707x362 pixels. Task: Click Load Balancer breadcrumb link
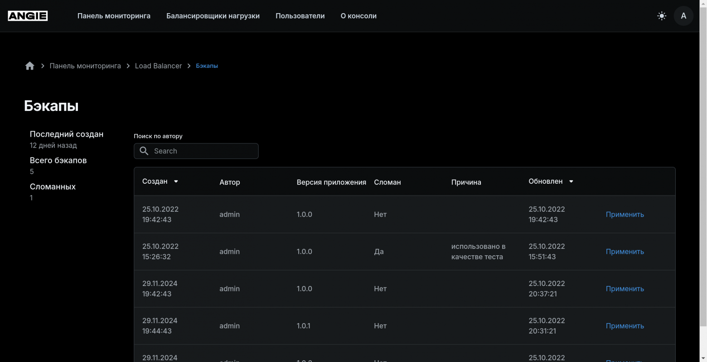[x=158, y=66]
